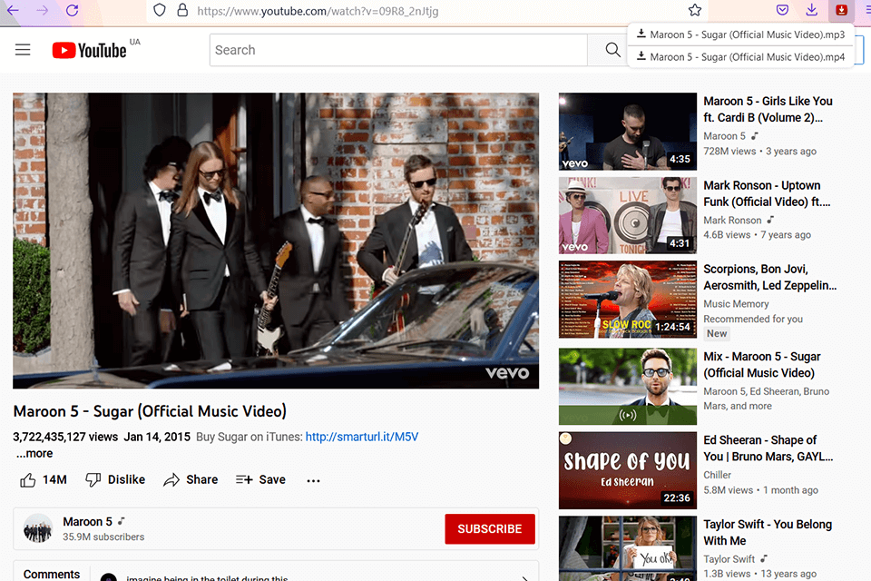Screen dimensions: 871x581
Task: Click the magnifying glass search button
Action: [x=612, y=50]
